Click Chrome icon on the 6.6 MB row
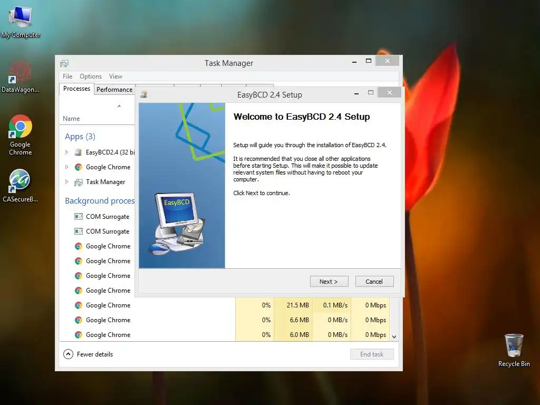540x405 pixels. (x=79, y=320)
